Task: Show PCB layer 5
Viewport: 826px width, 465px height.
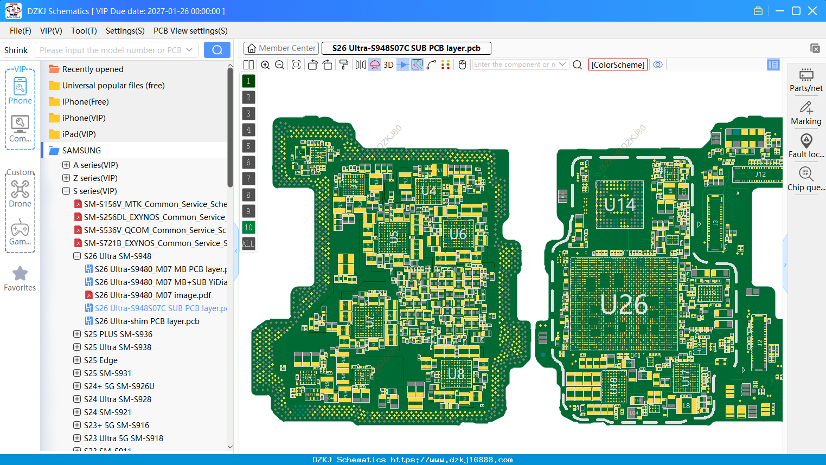Action: (248, 146)
